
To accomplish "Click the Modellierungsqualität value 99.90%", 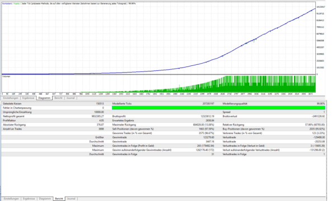I will (321, 104).
